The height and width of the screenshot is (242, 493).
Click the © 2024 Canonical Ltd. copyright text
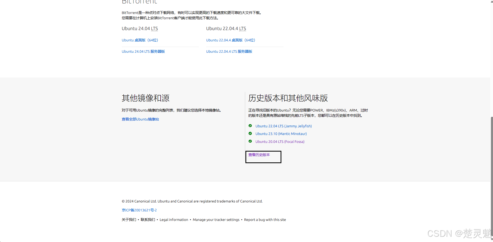[x=192, y=201]
